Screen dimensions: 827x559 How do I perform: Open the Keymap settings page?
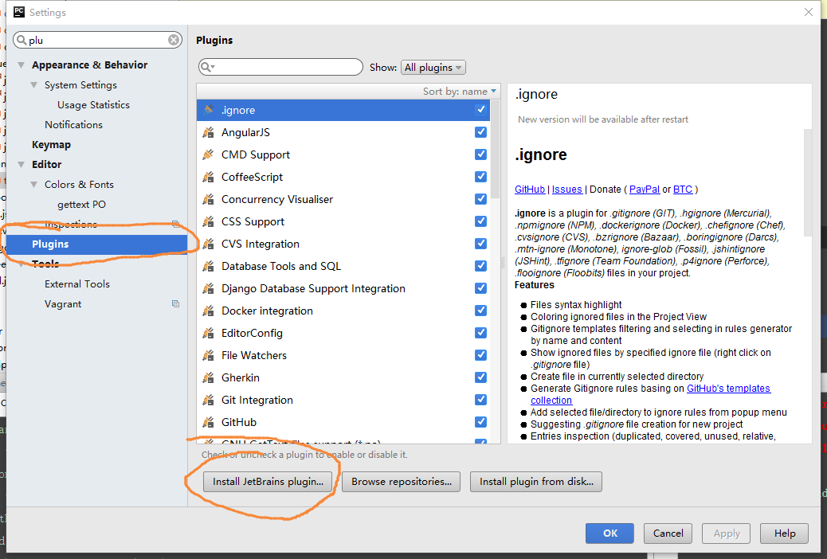click(51, 144)
